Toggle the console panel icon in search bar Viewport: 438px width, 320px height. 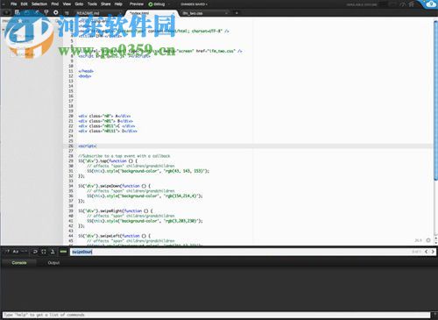point(53,252)
